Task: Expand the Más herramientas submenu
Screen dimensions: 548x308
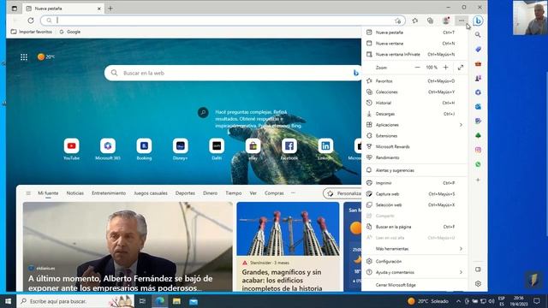Action: 414,249
